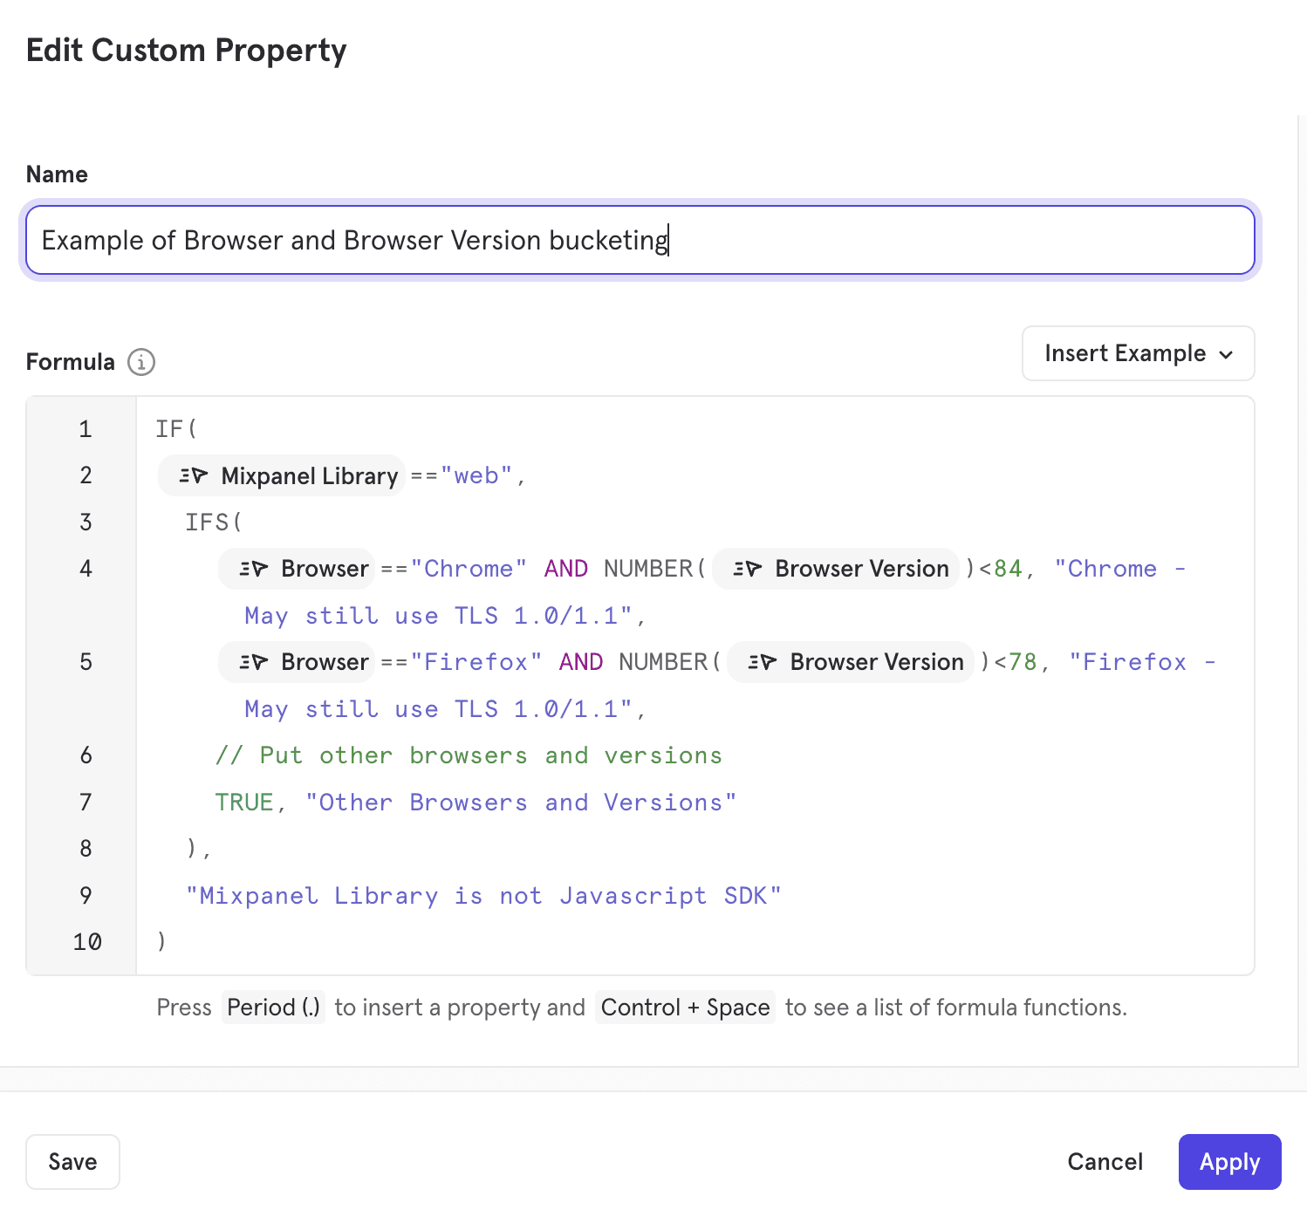Focus the Name input field
This screenshot has width=1307, height=1223.
tap(640, 240)
